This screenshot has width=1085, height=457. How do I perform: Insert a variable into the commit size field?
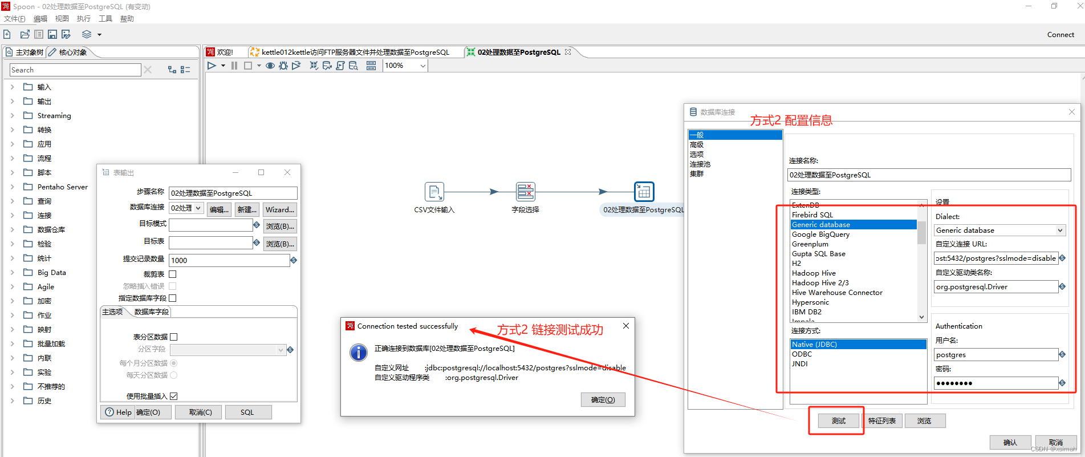[x=294, y=260]
